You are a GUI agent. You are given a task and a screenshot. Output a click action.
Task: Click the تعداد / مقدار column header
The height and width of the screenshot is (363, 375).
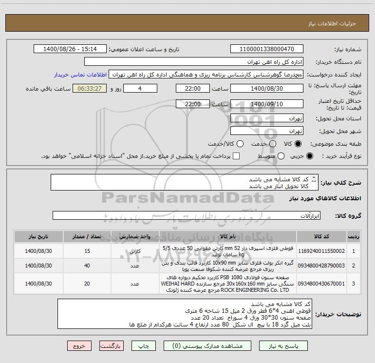click(87, 237)
